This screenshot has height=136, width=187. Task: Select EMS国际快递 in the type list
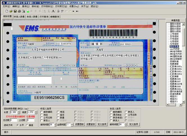click(176, 56)
